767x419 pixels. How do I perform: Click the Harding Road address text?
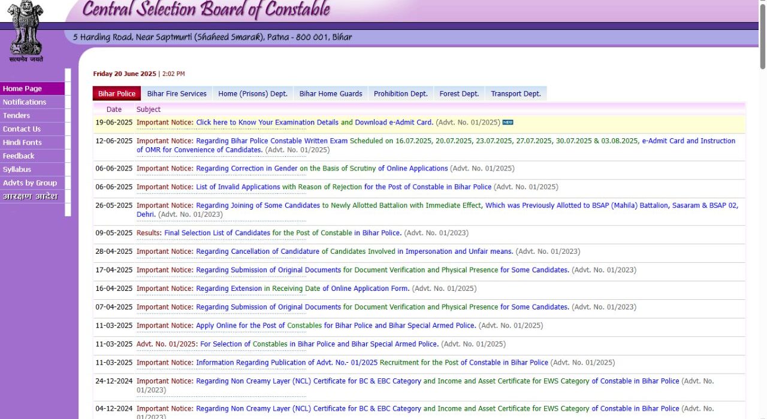coord(212,37)
